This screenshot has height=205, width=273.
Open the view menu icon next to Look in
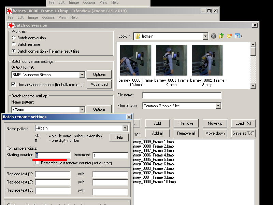pyautogui.click(x=238, y=36)
